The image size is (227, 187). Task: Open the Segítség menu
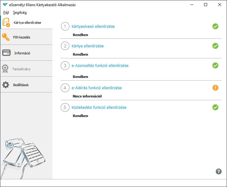tap(20, 13)
